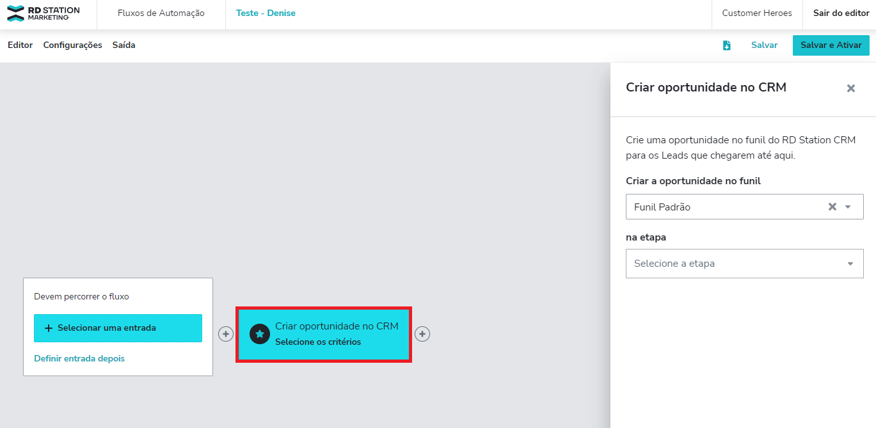
Task: Click the plus icon in Selecionar uma entrada
Action: click(49, 328)
